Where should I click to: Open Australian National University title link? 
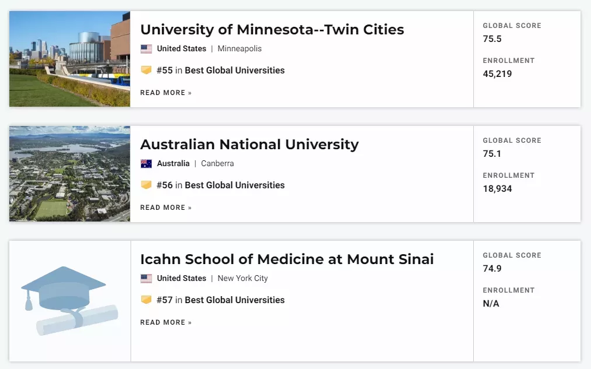click(249, 145)
